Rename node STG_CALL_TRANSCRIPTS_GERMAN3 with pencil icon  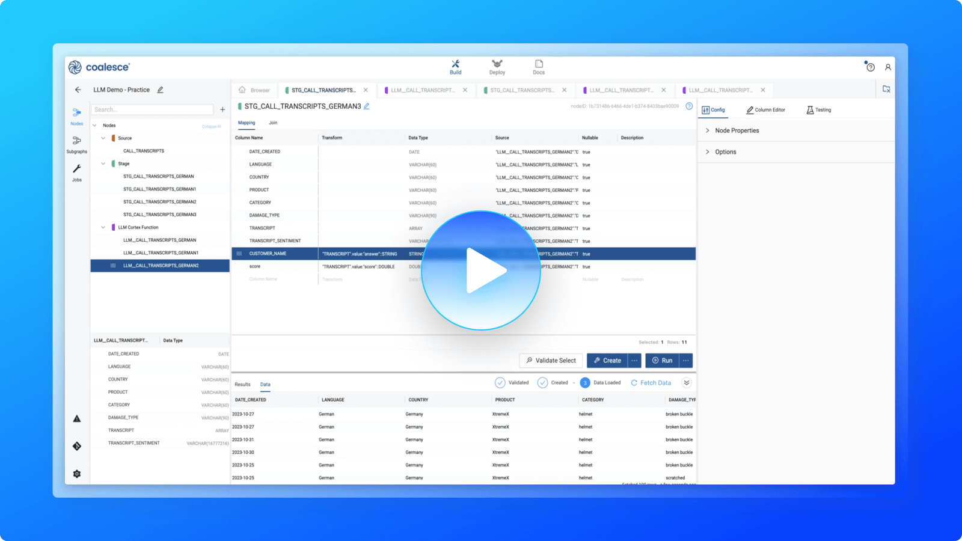[x=367, y=106]
